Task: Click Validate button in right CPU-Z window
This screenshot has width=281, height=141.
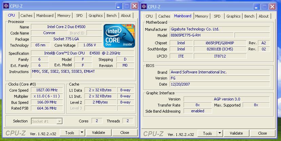Action: click(236, 133)
